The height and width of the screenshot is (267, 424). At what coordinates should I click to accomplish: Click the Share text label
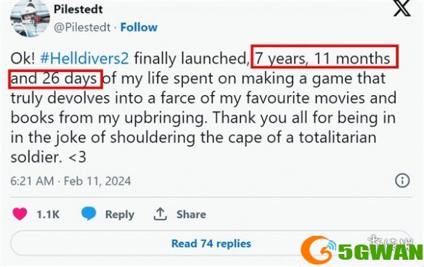(x=191, y=214)
